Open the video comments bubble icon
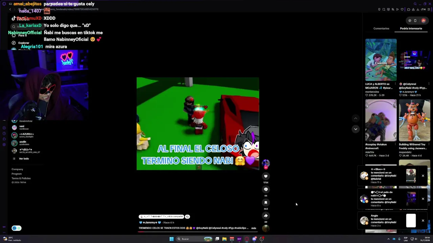 (x=266, y=189)
